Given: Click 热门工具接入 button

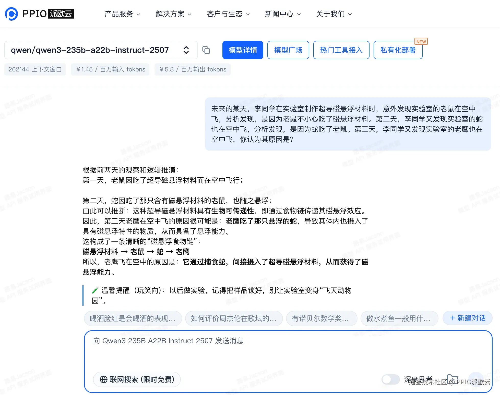Looking at the screenshot, I should [x=341, y=50].
